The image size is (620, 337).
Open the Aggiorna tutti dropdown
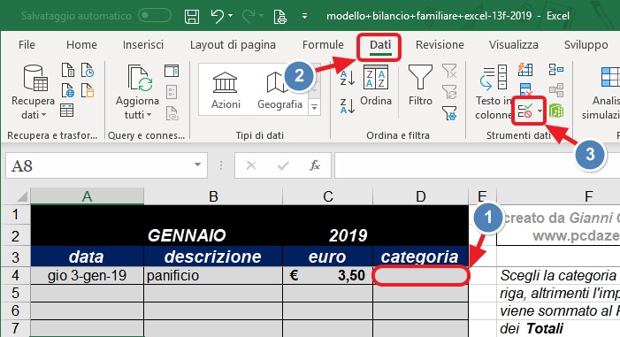[x=137, y=92]
